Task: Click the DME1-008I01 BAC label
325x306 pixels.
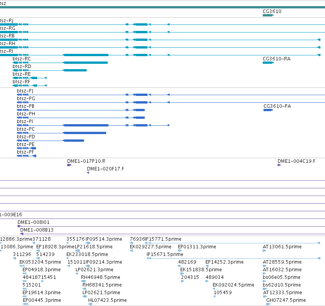Action: (34, 222)
